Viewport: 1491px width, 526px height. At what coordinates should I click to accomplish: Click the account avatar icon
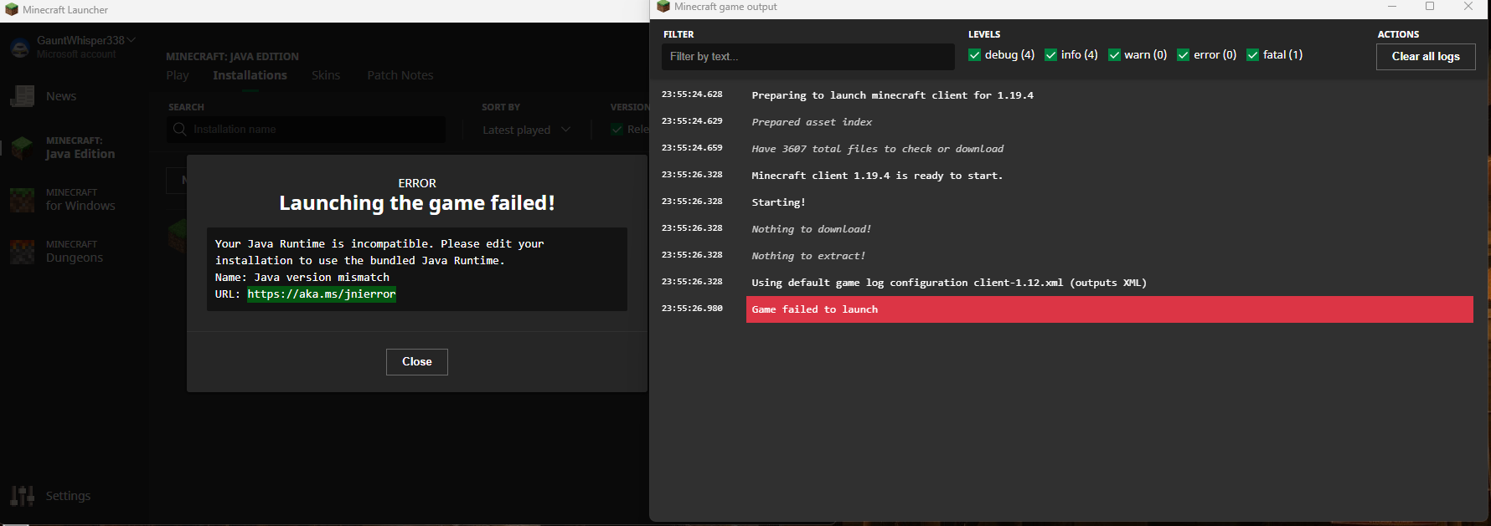(x=19, y=48)
